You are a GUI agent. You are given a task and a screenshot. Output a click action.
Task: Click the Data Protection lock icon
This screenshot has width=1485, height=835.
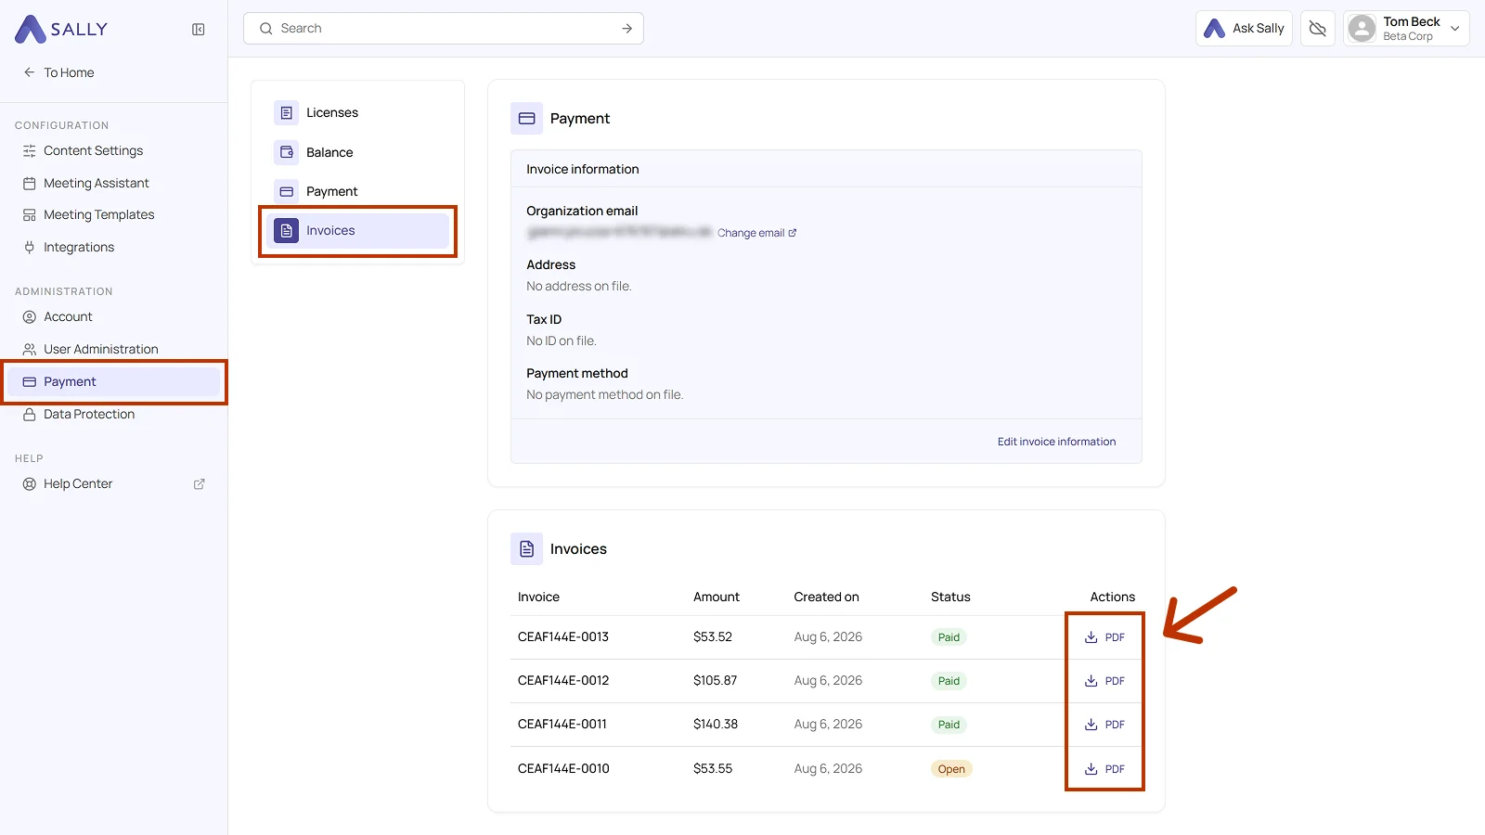click(x=30, y=414)
